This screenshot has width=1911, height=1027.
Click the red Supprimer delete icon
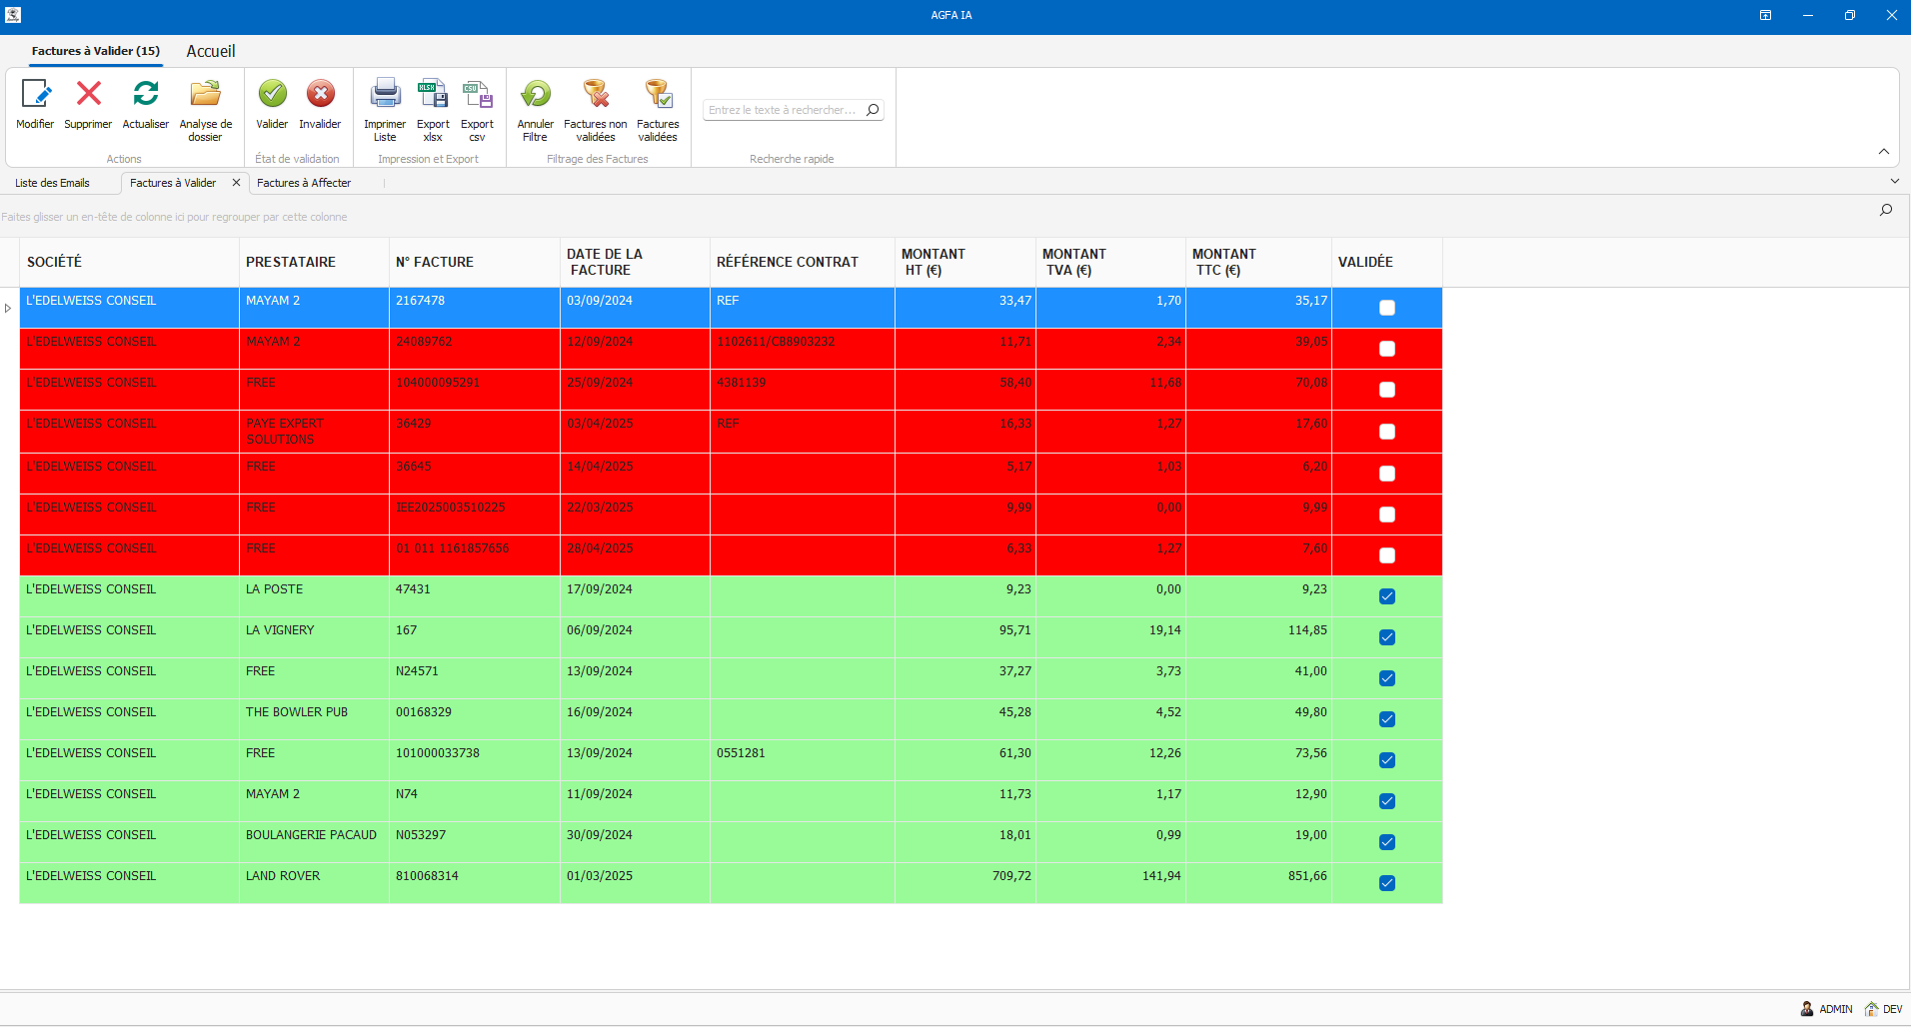pyautogui.click(x=88, y=95)
